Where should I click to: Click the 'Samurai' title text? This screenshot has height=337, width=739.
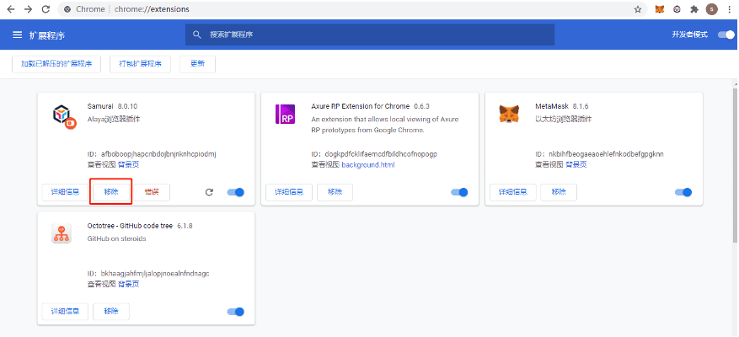100,106
